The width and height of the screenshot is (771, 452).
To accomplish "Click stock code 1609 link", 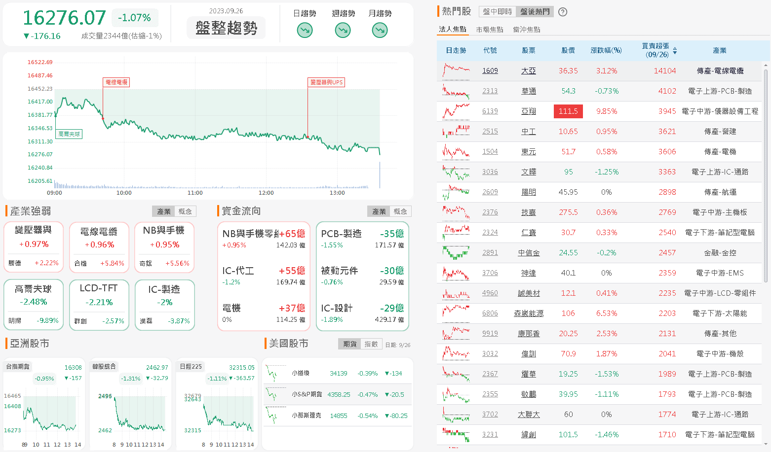I will coord(490,71).
